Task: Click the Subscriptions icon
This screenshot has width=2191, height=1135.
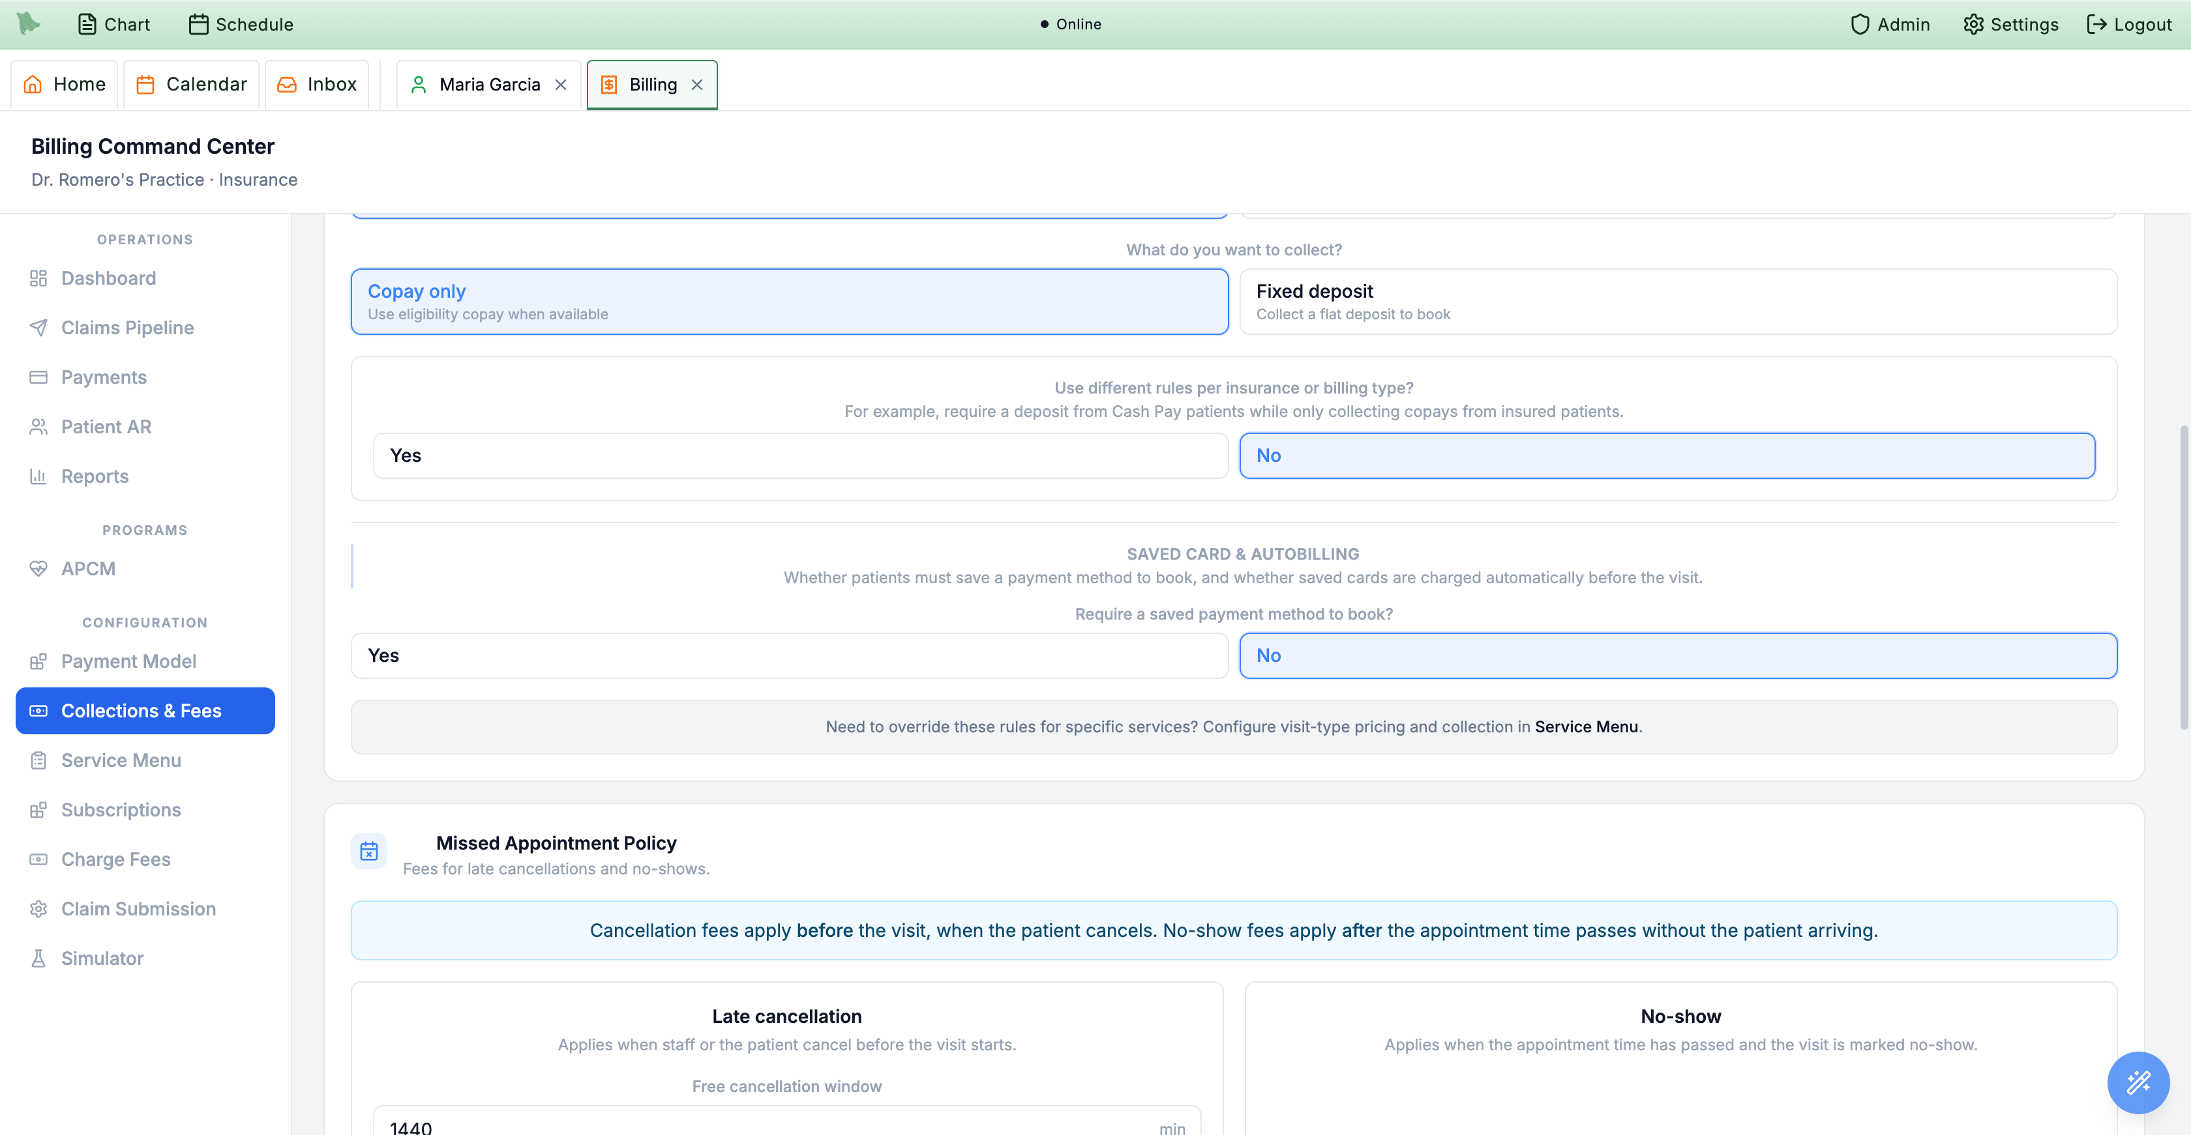Action: (x=38, y=810)
